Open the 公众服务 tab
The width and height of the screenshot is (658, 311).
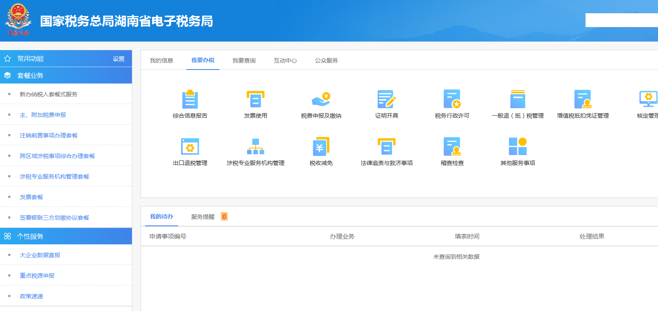click(x=327, y=60)
